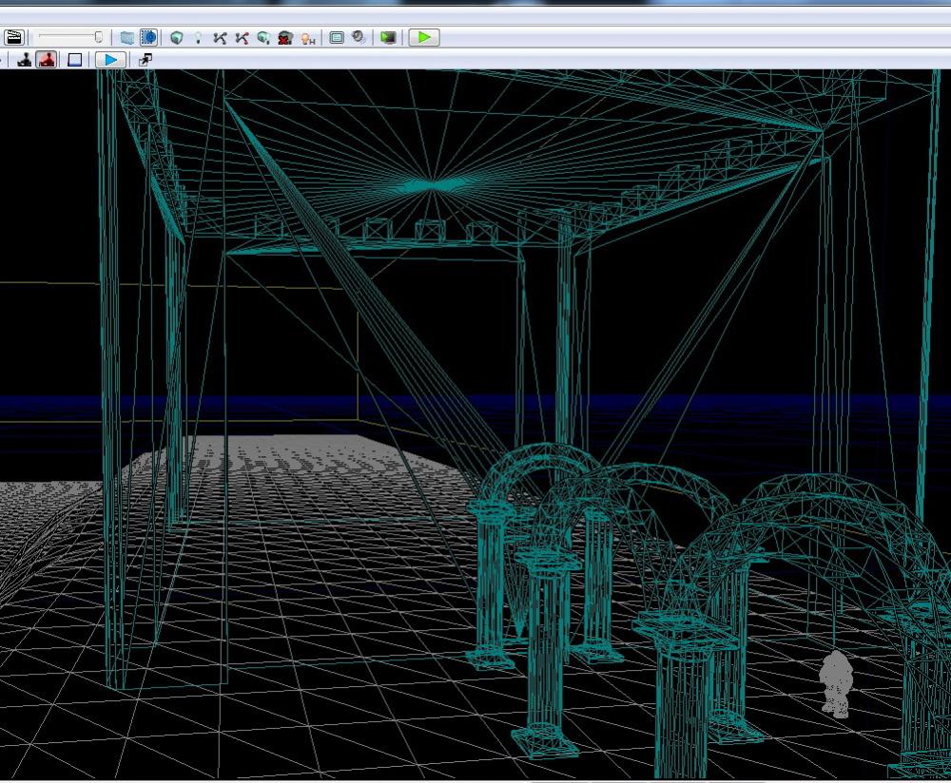The width and height of the screenshot is (951, 783).
Task: Click the yellow bulb H lighting icon
Action: [x=308, y=37]
